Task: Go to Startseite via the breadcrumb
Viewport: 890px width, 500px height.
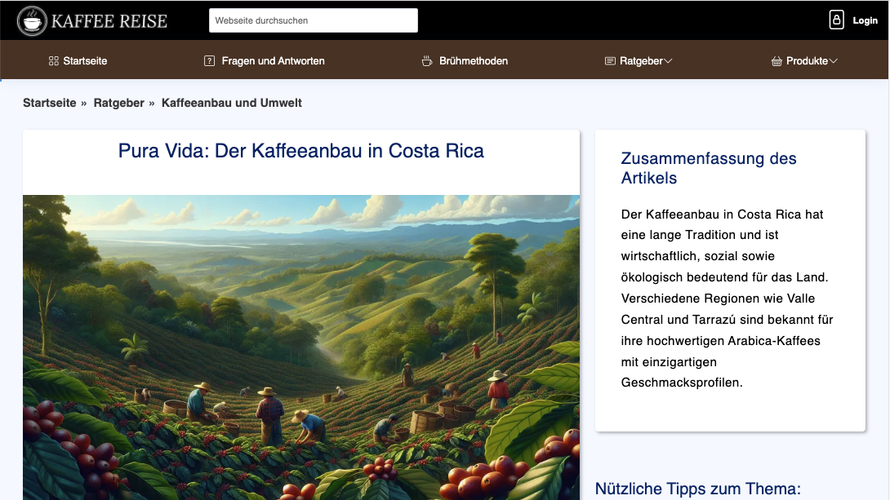Action: [x=49, y=103]
